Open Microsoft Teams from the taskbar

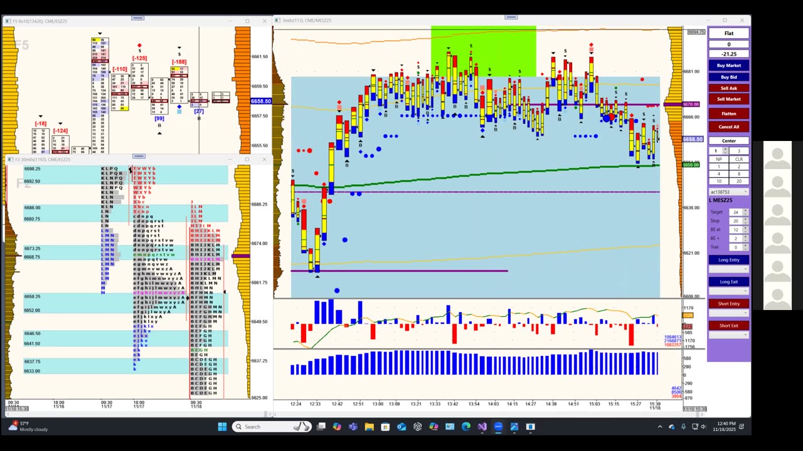coord(353,427)
